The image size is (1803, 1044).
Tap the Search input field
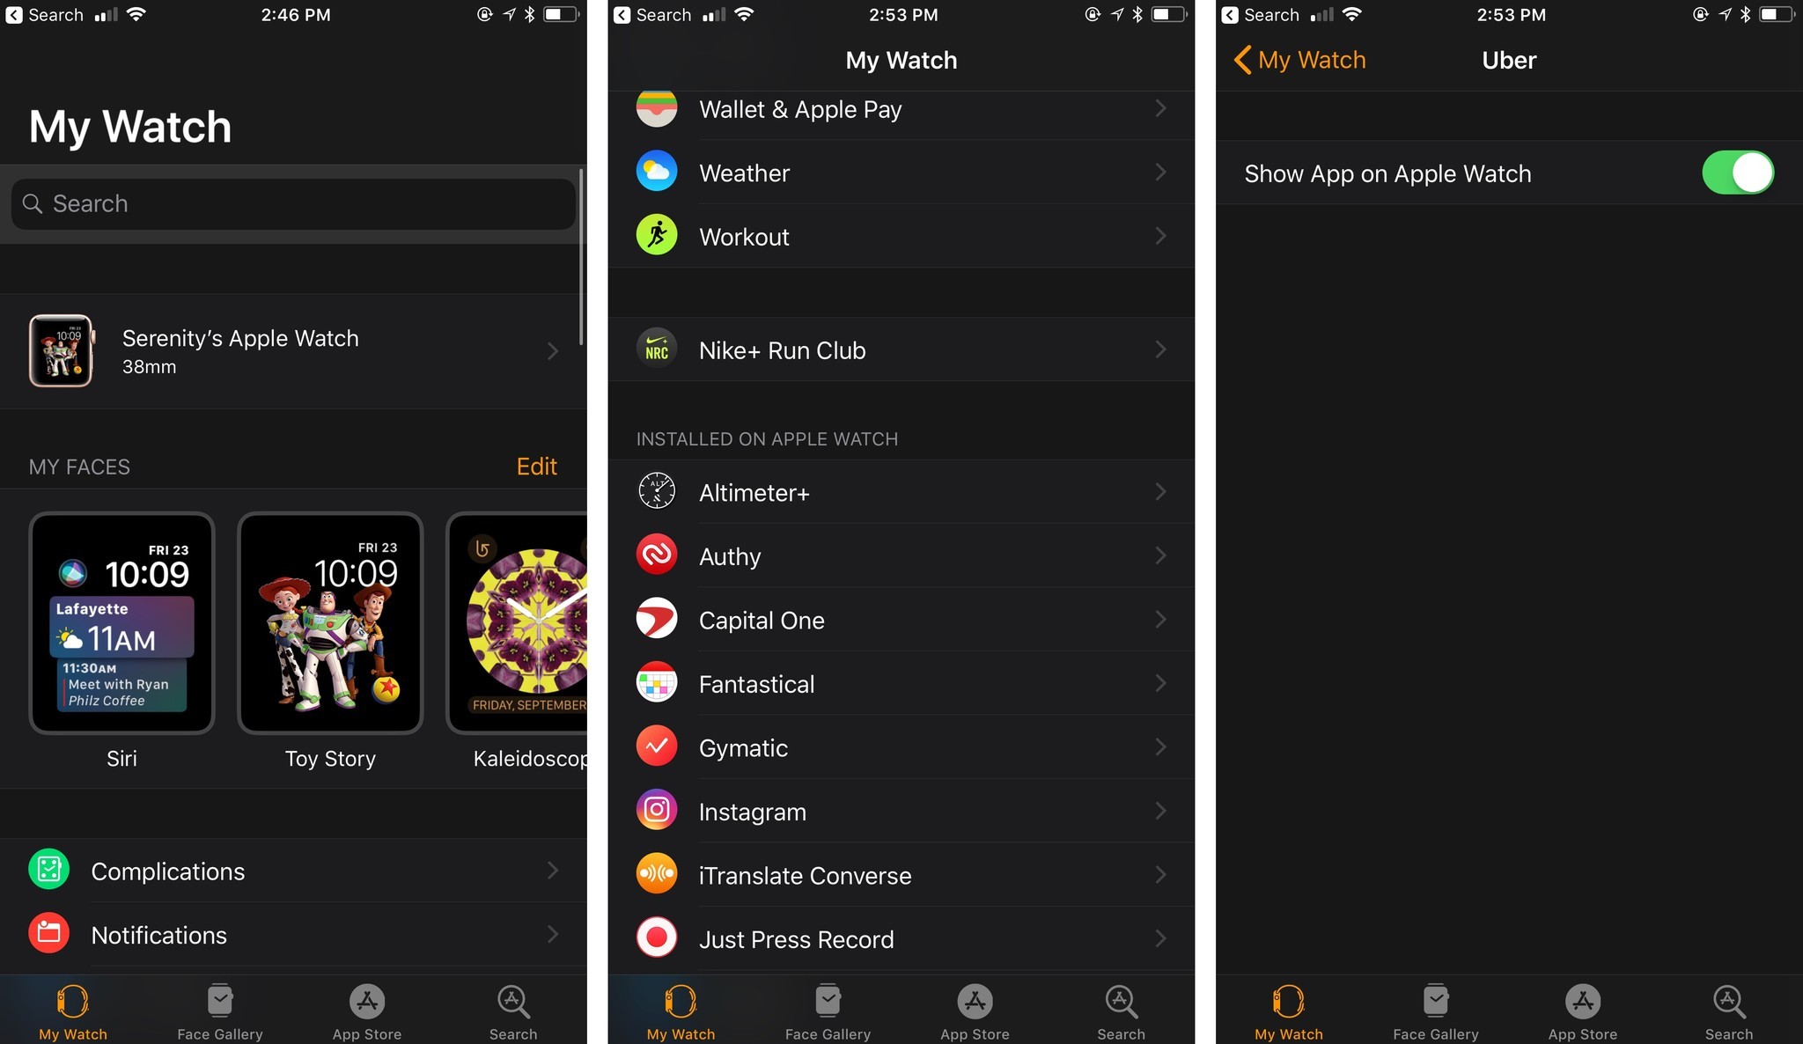tap(293, 202)
